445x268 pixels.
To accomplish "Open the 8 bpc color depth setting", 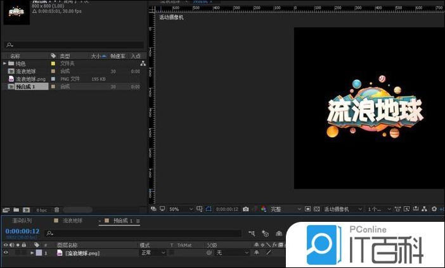I will [x=41, y=210].
